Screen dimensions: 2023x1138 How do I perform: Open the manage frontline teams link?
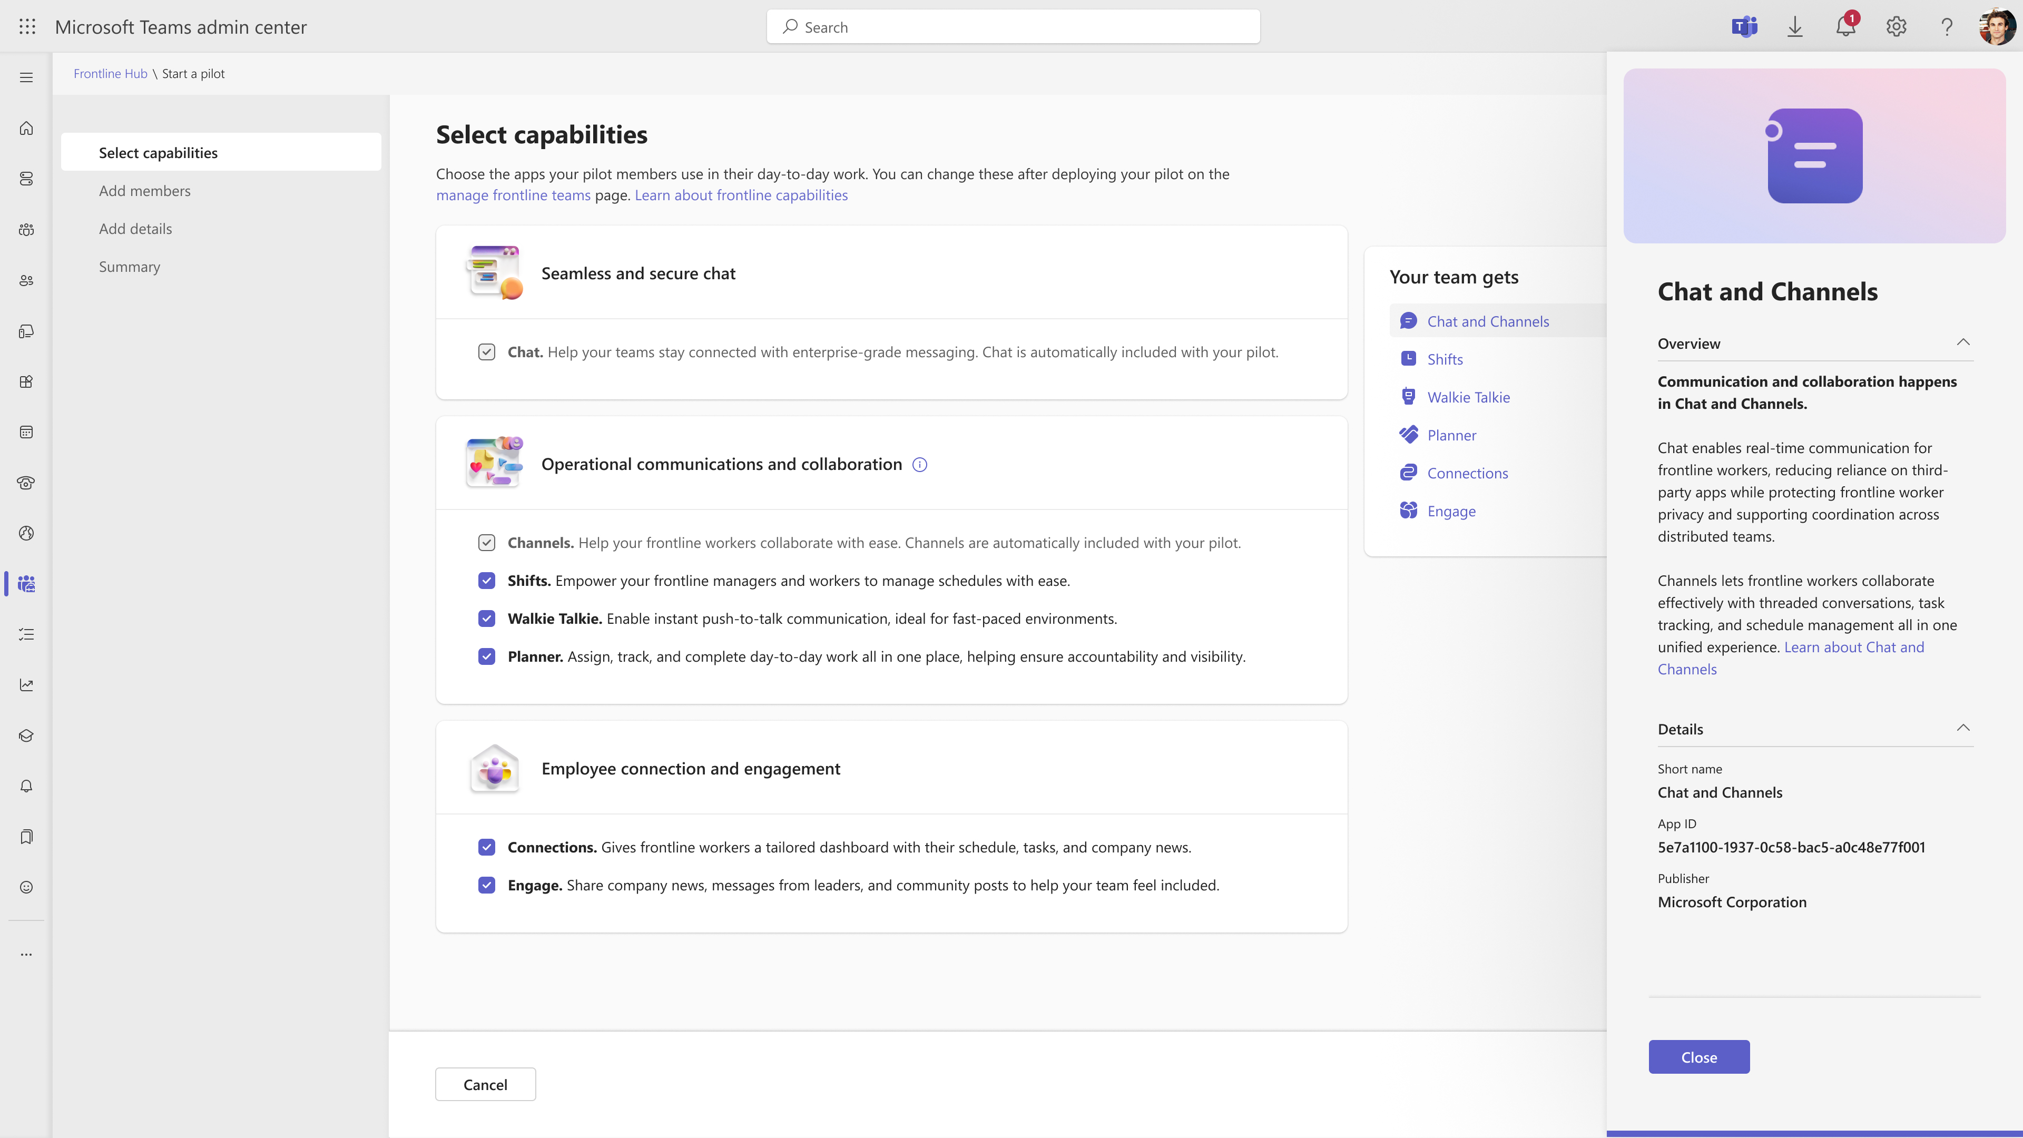coord(513,195)
